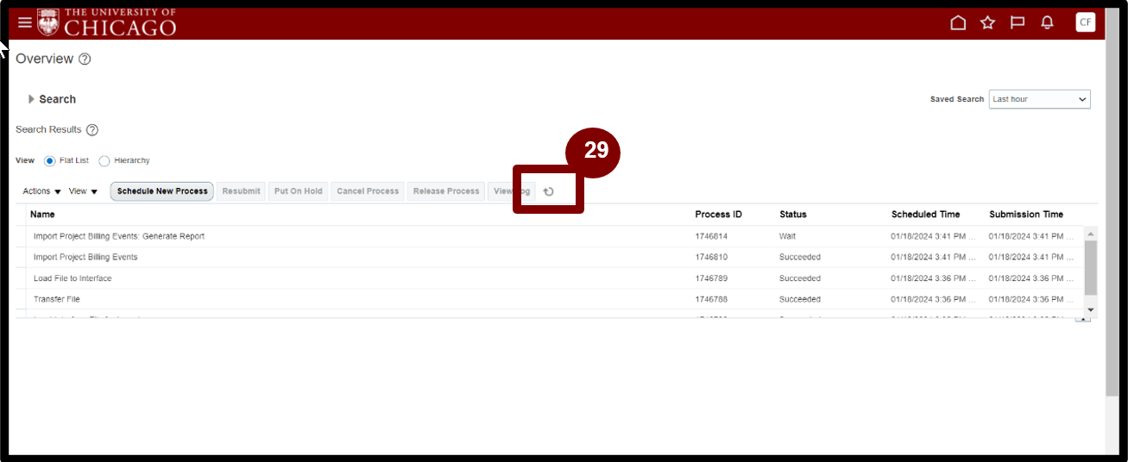
Task: Refresh the process list
Action: tap(548, 191)
